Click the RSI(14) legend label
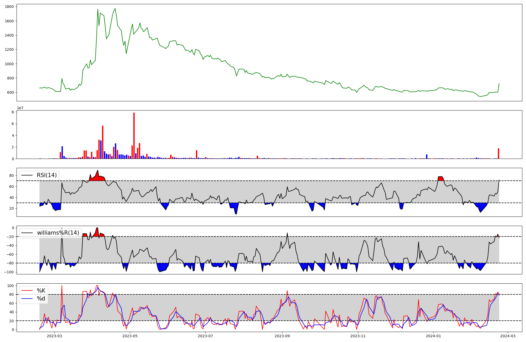 [47, 175]
